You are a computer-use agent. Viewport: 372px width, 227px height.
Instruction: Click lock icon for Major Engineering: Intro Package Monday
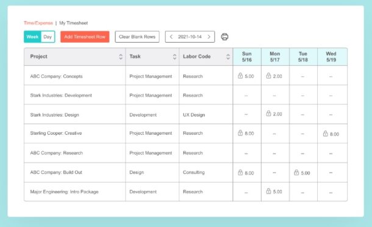(268, 191)
